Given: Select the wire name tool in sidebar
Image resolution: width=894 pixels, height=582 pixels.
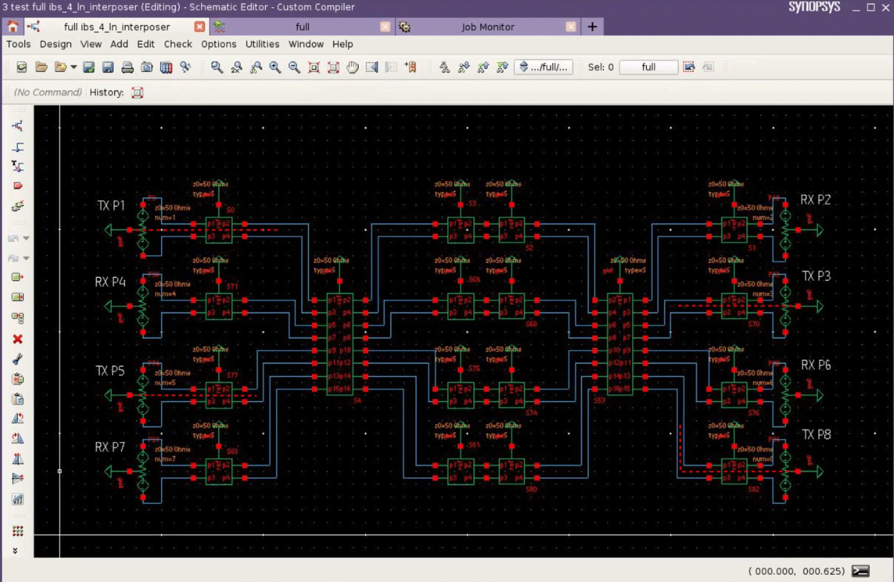Looking at the screenshot, I should (18, 166).
